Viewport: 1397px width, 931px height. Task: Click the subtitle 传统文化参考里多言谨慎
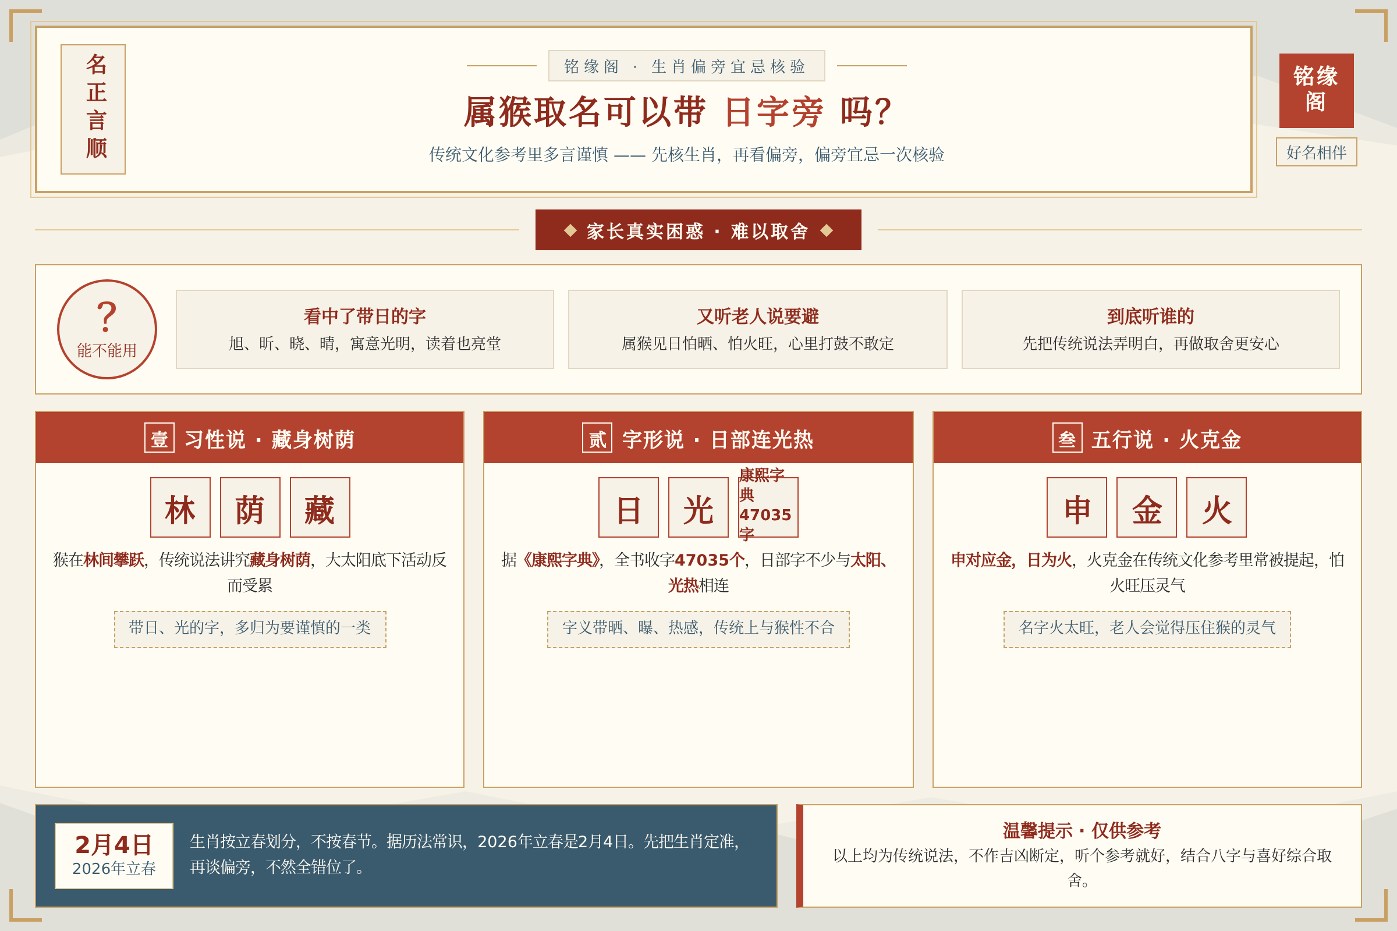pos(687,154)
